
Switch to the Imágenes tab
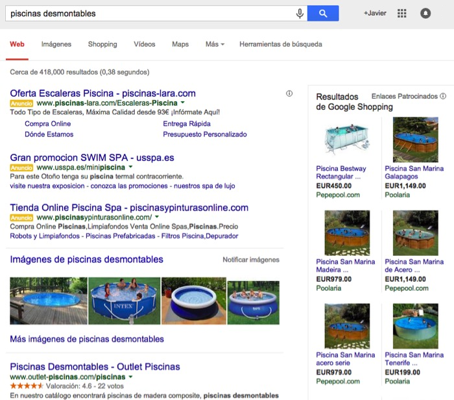coord(56,44)
